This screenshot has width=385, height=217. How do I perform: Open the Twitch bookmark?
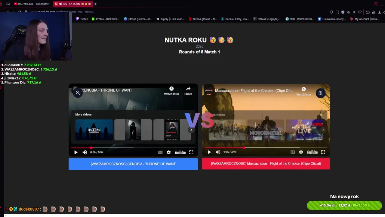(x=82, y=19)
